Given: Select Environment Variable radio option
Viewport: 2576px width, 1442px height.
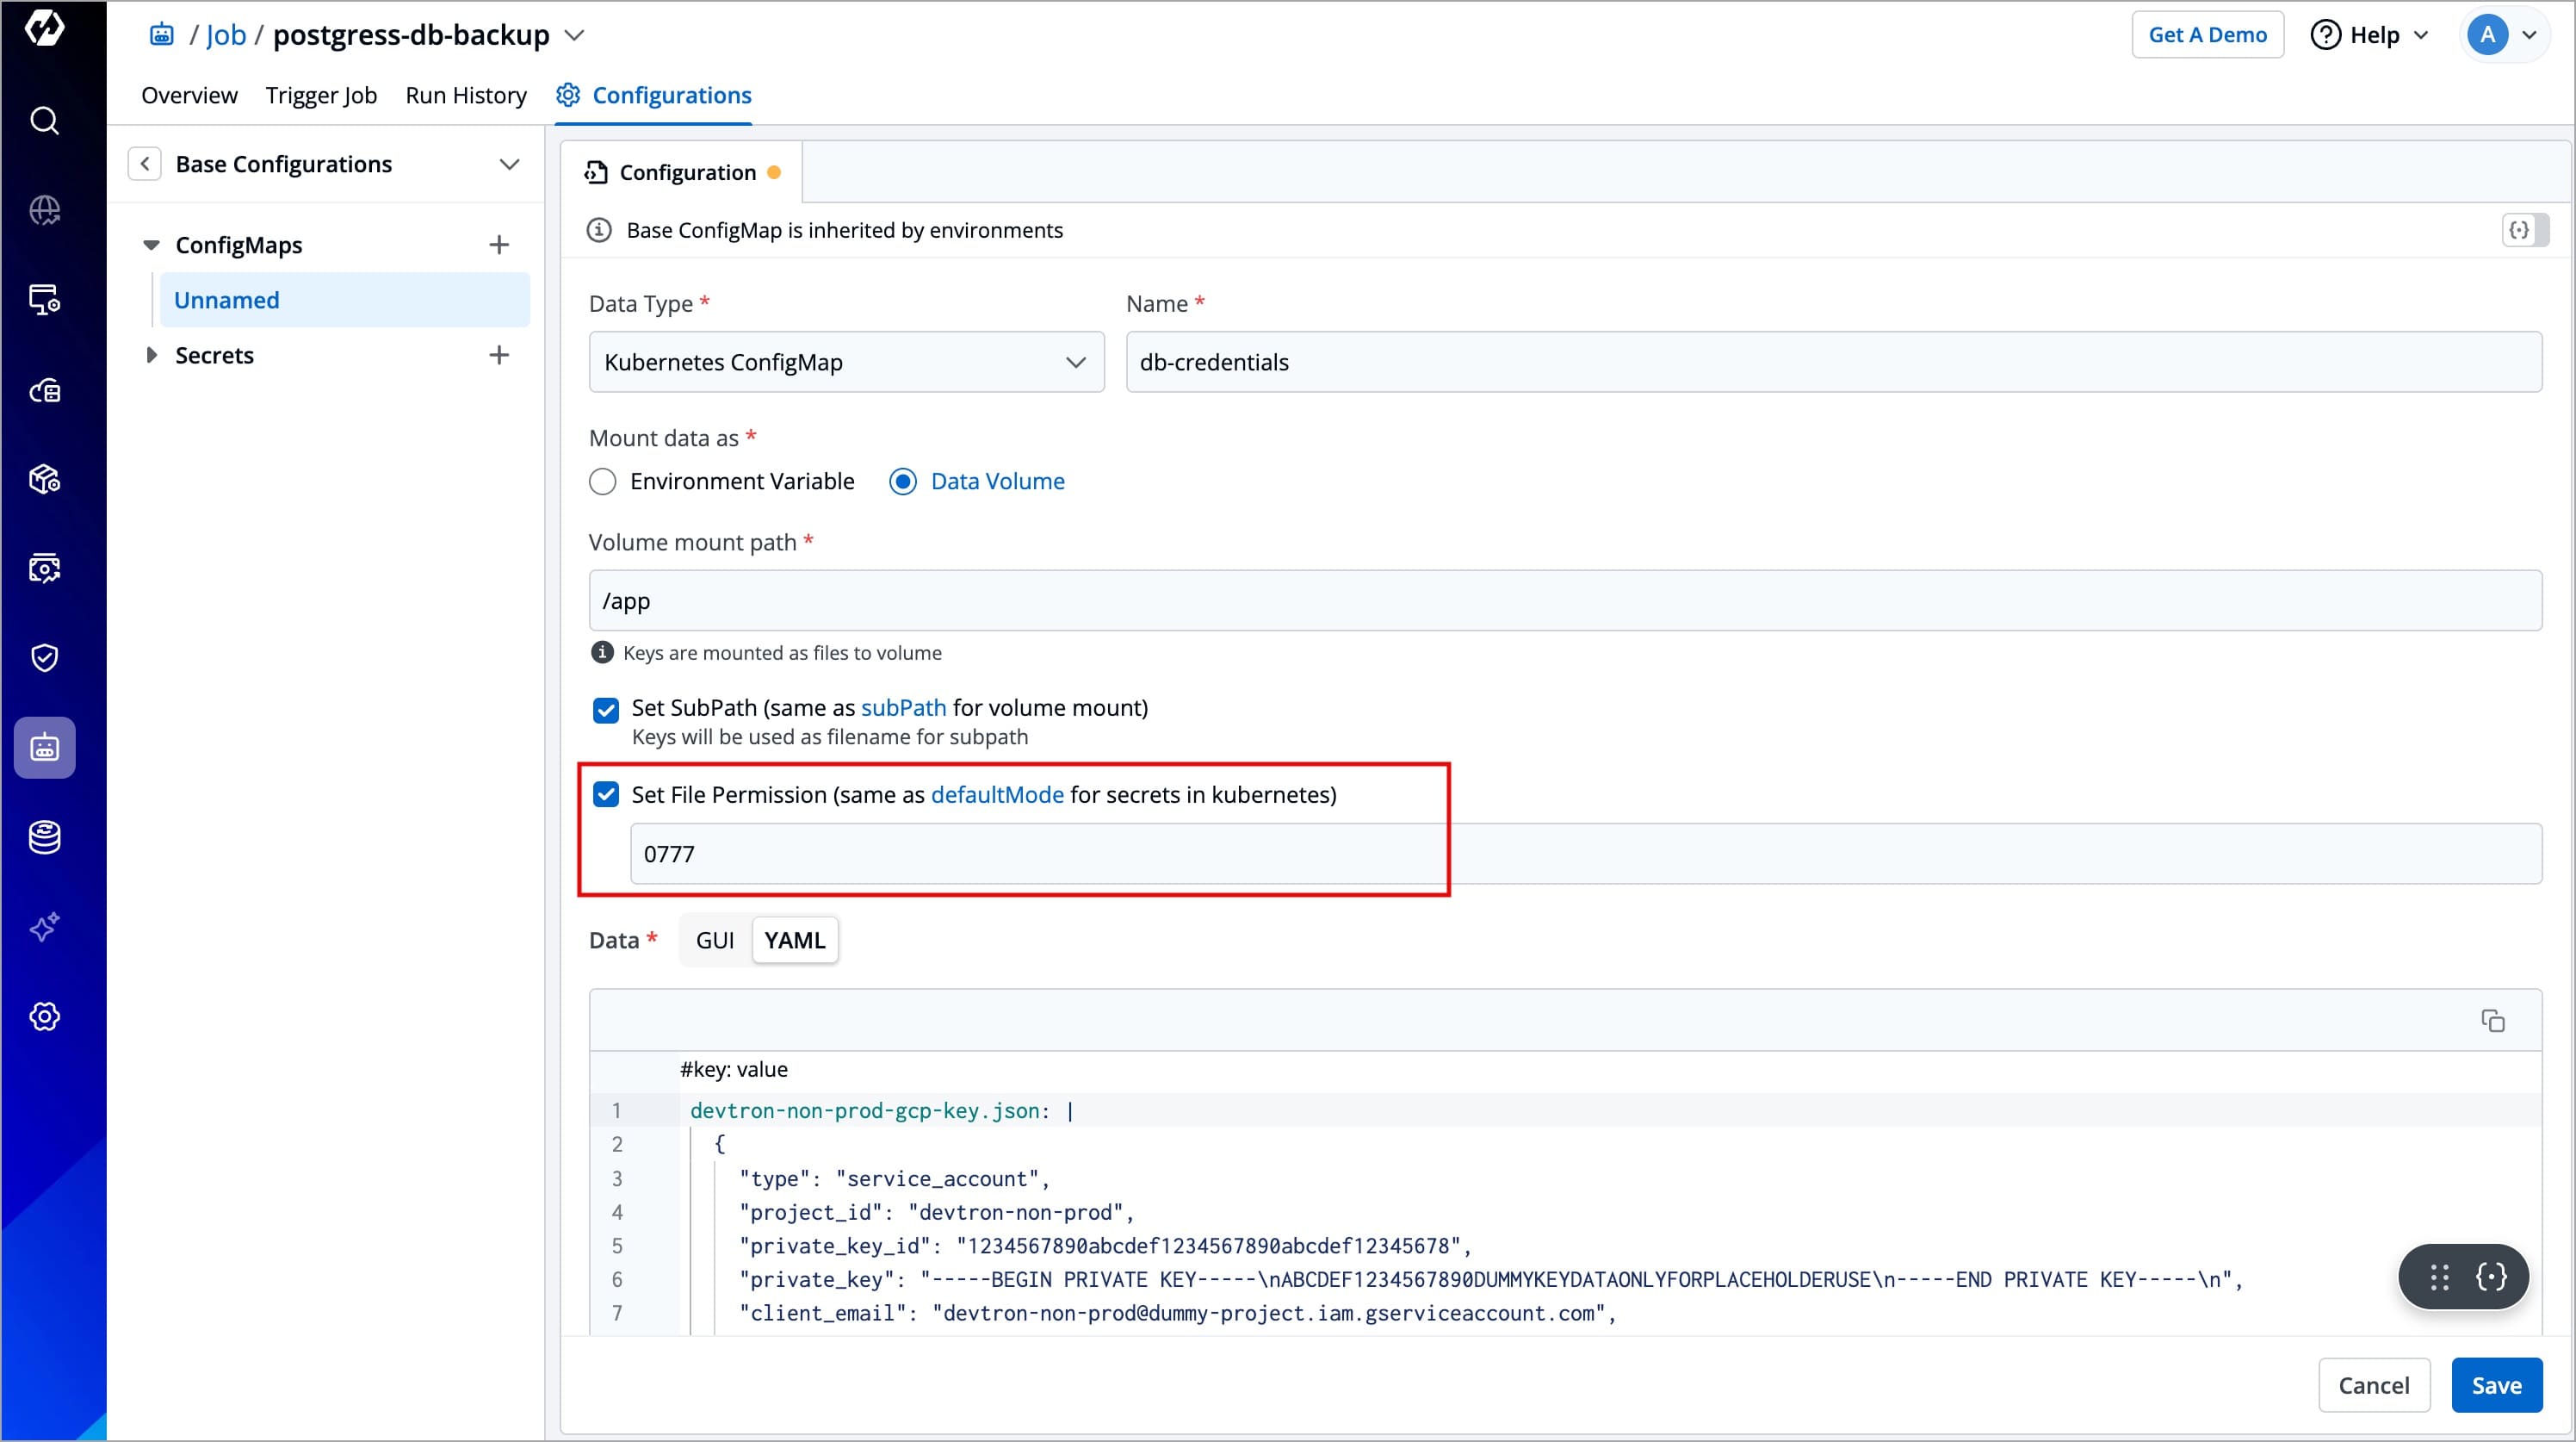Looking at the screenshot, I should (603, 482).
